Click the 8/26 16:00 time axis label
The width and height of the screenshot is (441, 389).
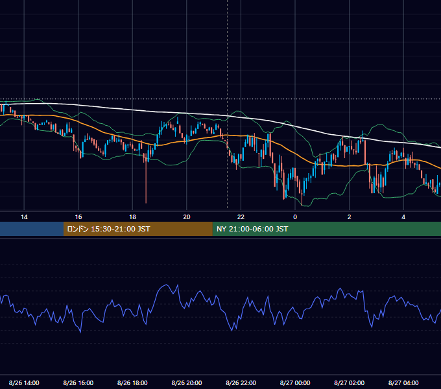tap(78, 383)
